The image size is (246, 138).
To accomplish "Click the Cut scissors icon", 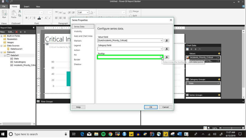I will tap(19, 11).
